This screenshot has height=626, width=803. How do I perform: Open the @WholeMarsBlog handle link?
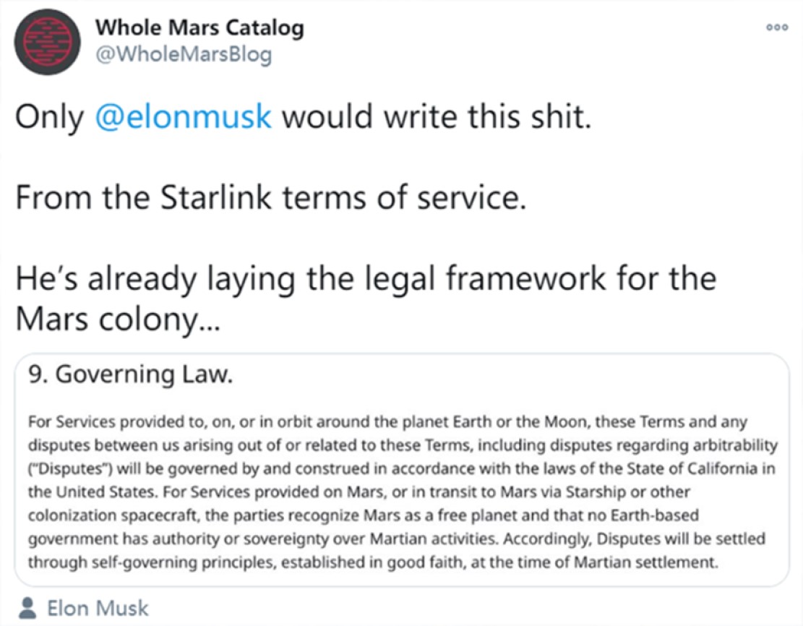coord(184,53)
